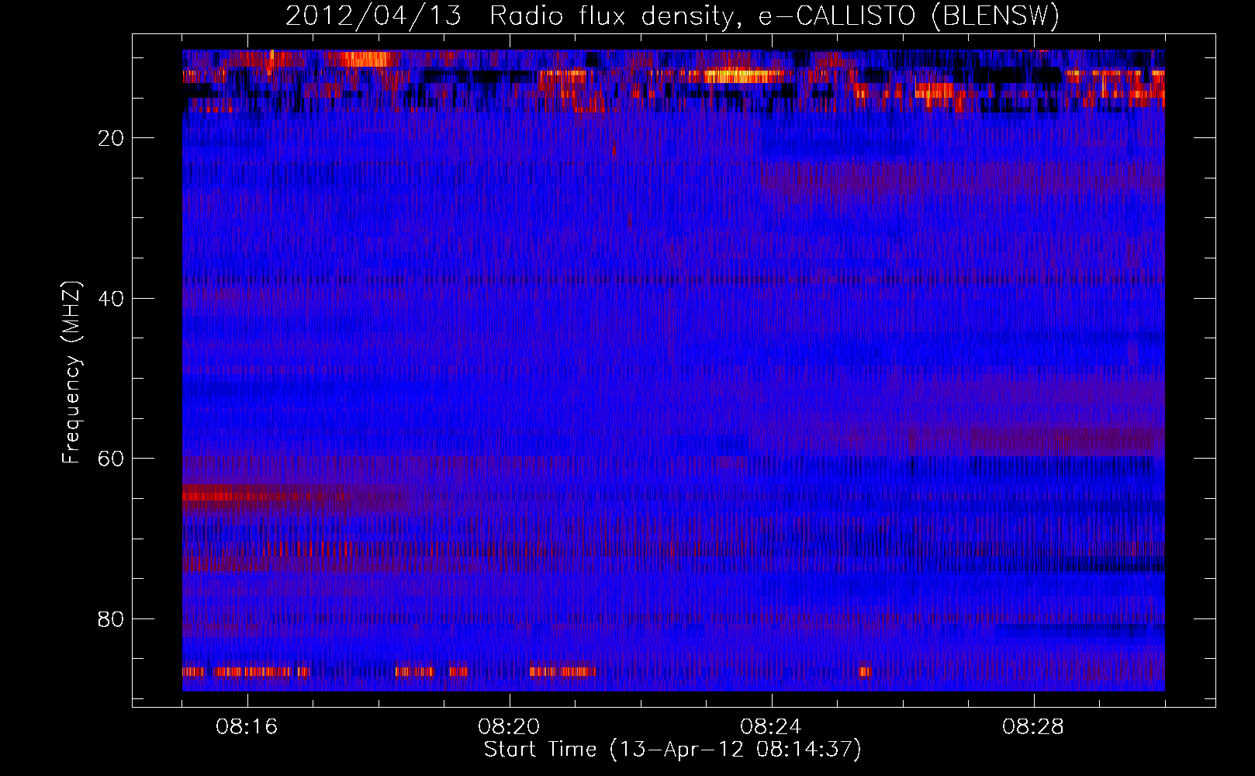Viewport: 1255px width, 776px height.
Task: Click the 08:20 time tick label
Action: point(510,727)
